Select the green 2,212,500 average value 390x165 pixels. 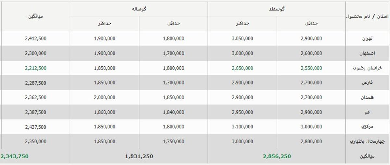35,68
